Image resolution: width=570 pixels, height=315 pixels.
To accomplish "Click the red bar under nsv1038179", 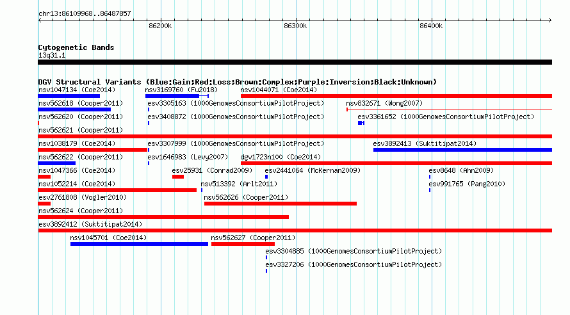I will click(x=92, y=150).
